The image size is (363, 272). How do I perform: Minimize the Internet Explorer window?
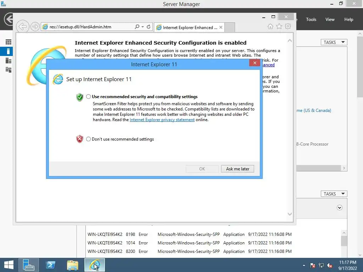click(264, 17)
